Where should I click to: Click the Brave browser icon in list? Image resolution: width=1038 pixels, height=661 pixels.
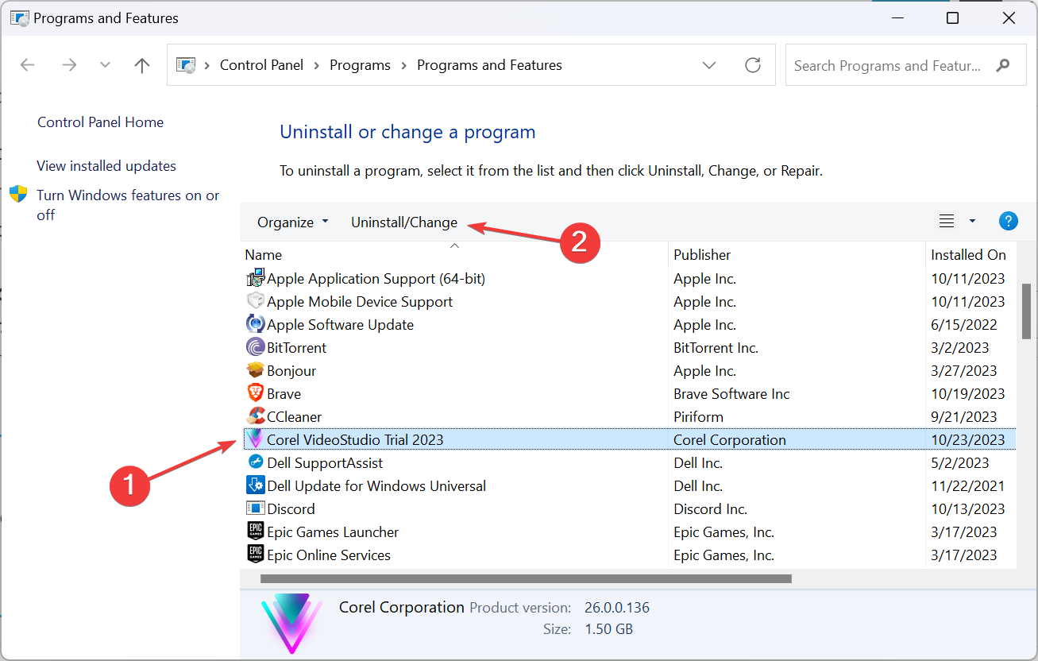(255, 394)
